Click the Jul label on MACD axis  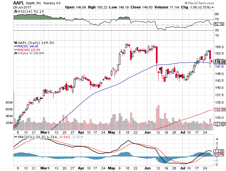click(x=183, y=168)
